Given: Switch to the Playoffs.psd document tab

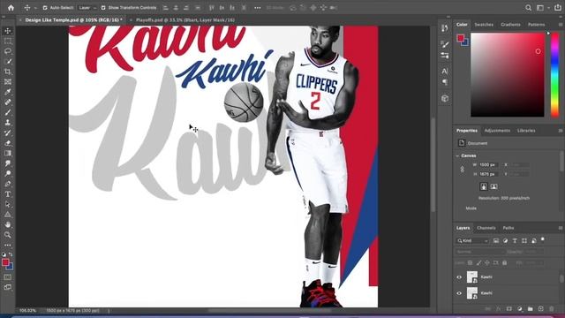Looking at the screenshot, I should point(185,20).
